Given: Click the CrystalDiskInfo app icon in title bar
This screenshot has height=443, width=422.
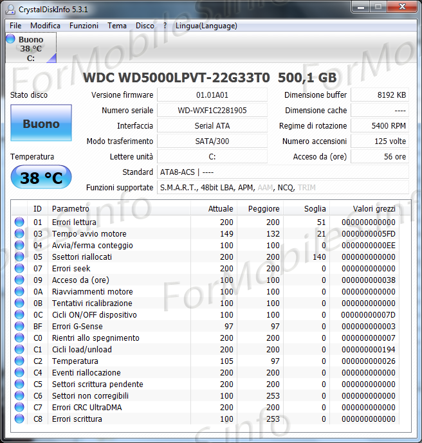Looking at the screenshot, I should coord(10,9).
